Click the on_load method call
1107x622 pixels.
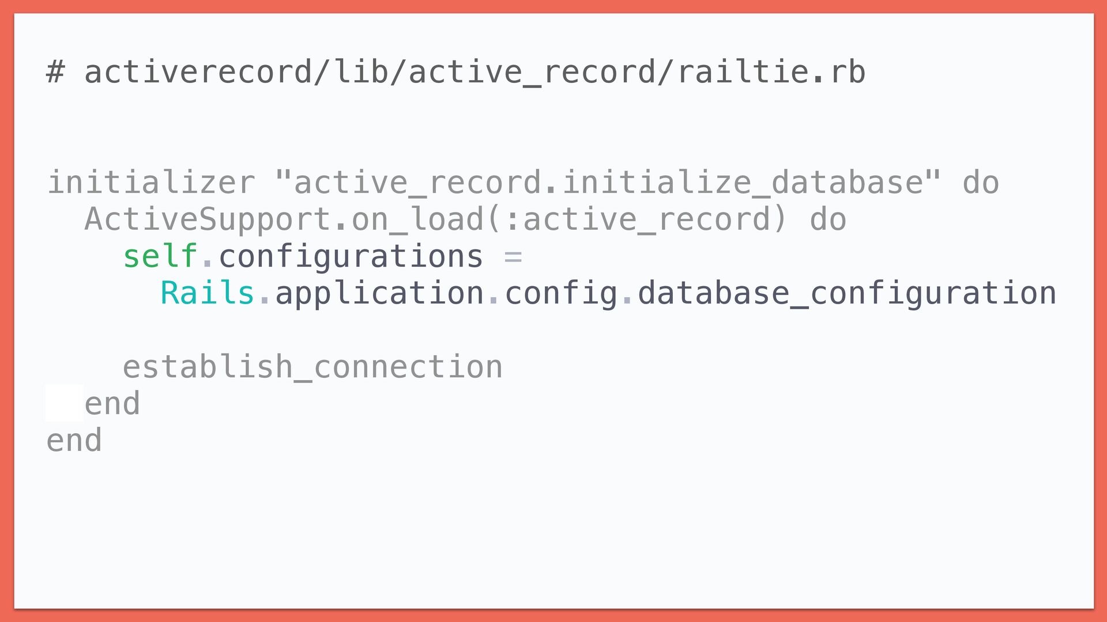pyautogui.click(x=417, y=220)
